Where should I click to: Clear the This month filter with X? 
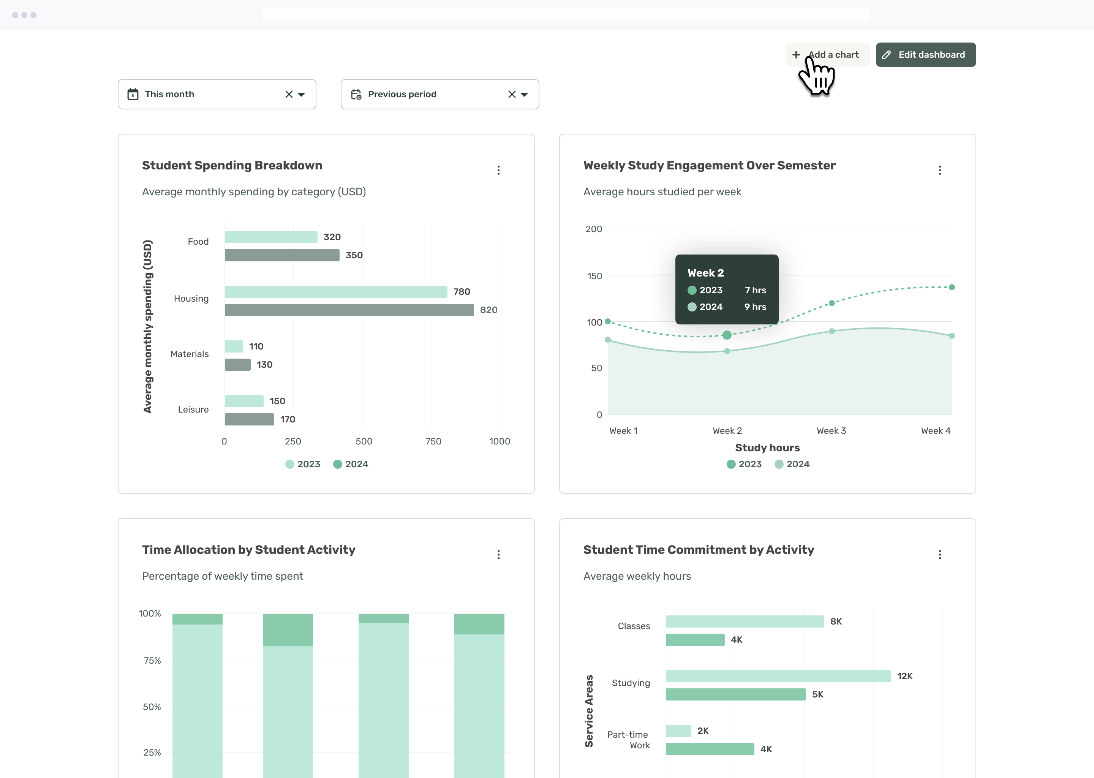[x=289, y=94]
